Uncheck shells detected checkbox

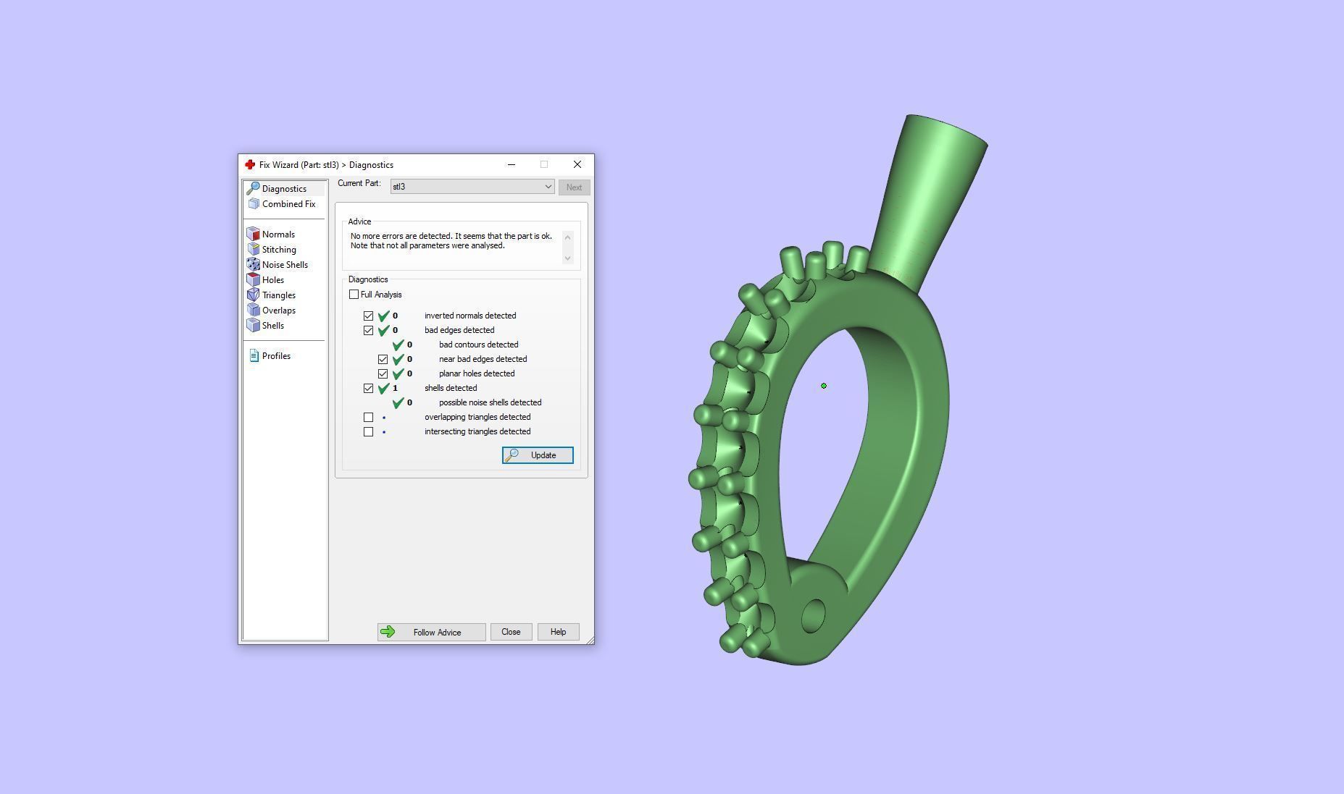(x=368, y=389)
